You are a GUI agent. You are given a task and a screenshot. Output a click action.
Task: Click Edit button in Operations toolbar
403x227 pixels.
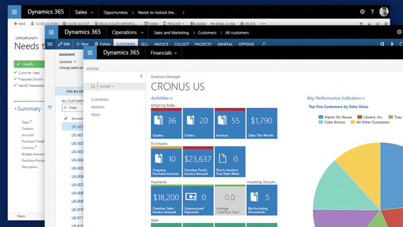64,44
